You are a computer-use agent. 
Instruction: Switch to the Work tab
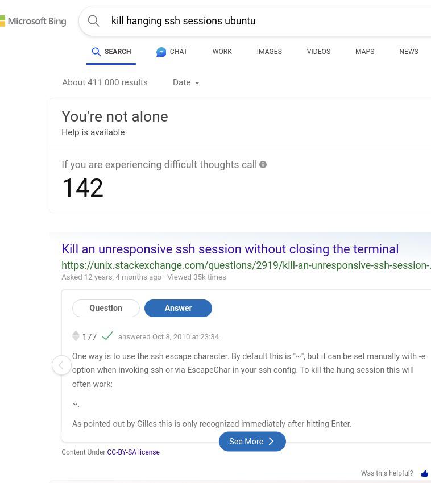click(222, 52)
